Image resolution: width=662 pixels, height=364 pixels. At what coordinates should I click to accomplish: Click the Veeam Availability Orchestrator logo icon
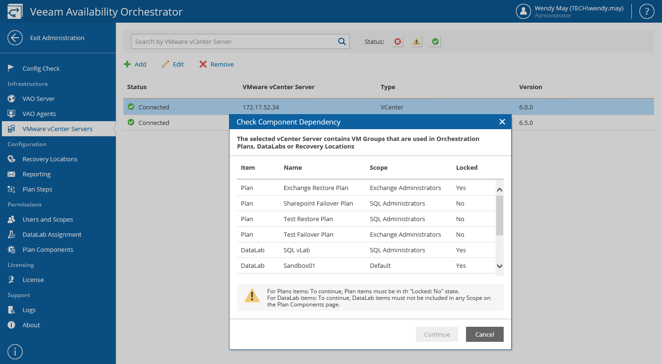15,11
